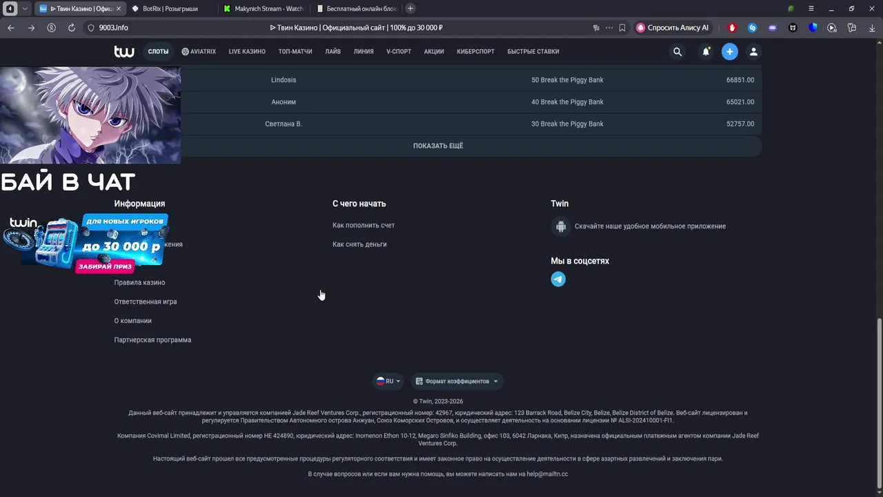Image resolution: width=883 pixels, height=497 pixels.
Task: Open the Правила казино link
Action: tap(139, 283)
